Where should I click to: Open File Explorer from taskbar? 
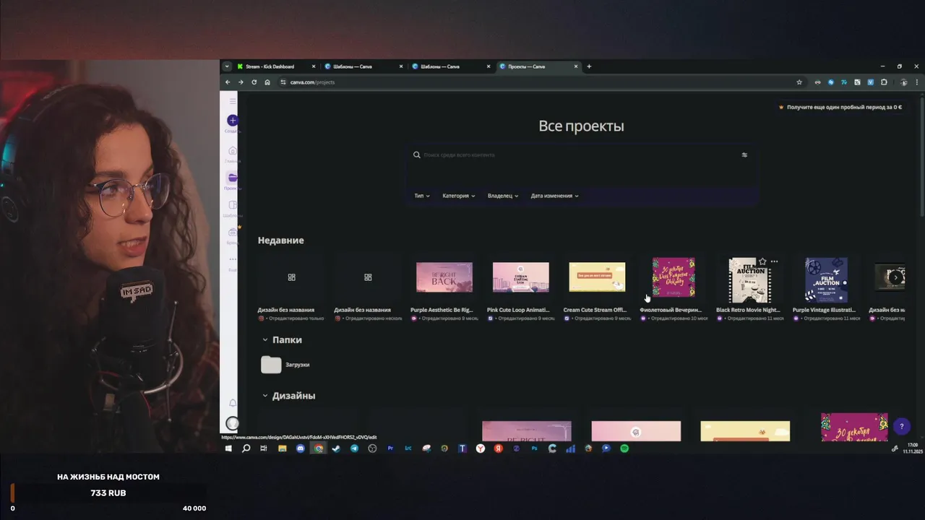point(282,448)
